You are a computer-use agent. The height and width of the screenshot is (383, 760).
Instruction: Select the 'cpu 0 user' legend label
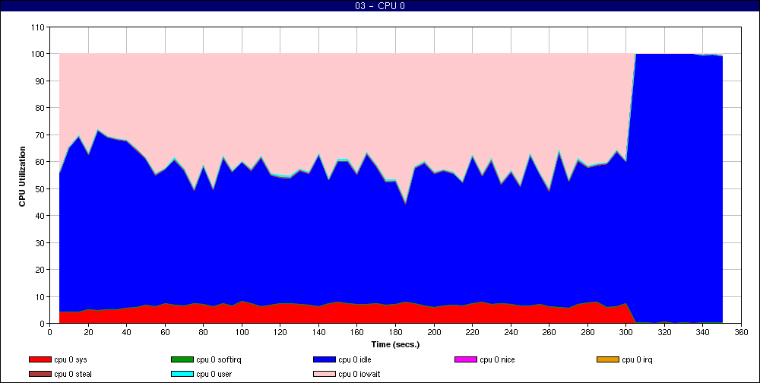[214, 374]
